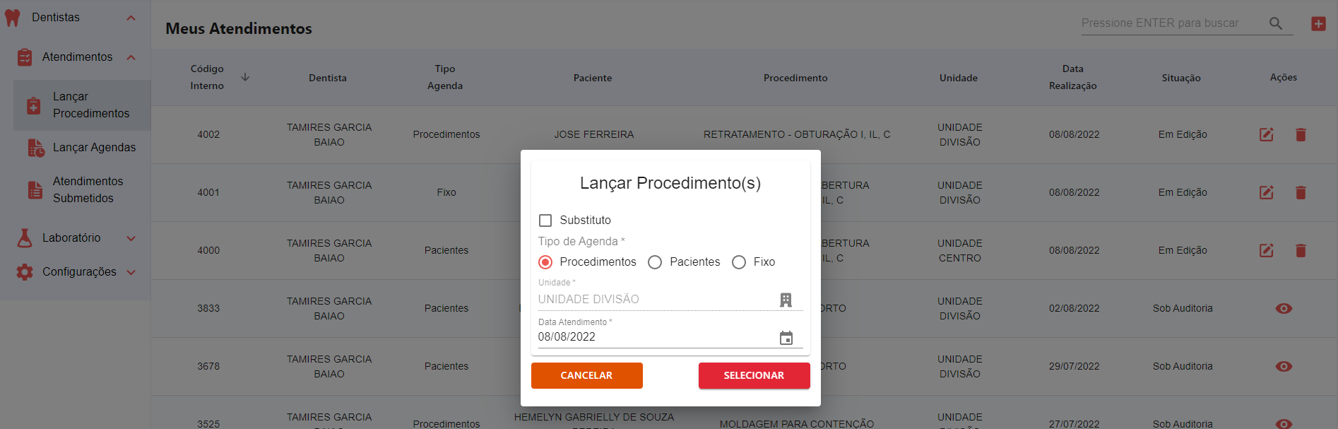Open Lançar Agendas menu item

(x=94, y=147)
